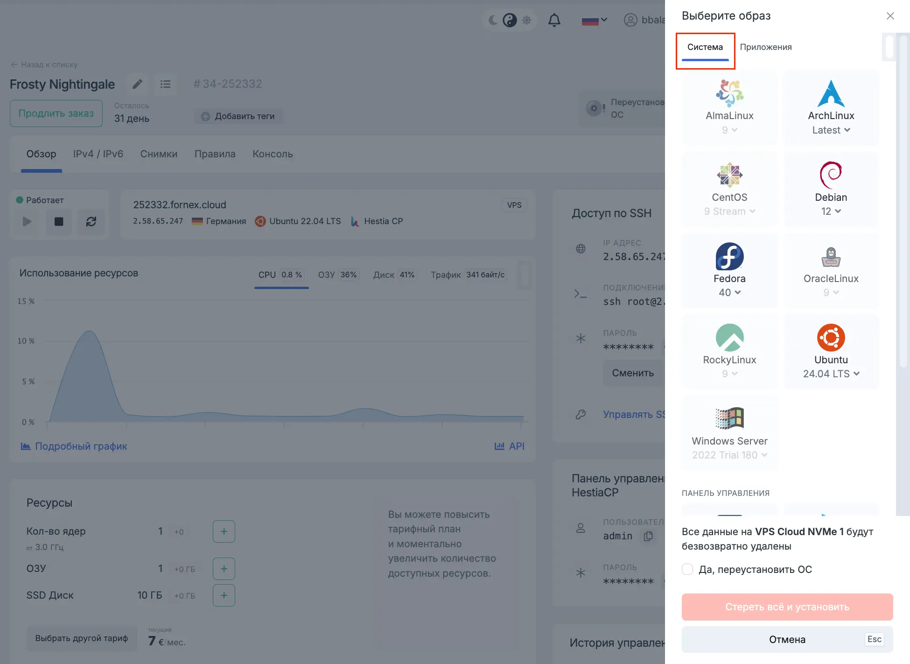The width and height of the screenshot is (910, 664).
Task: Open the Консоль tab
Action: tap(273, 154)
